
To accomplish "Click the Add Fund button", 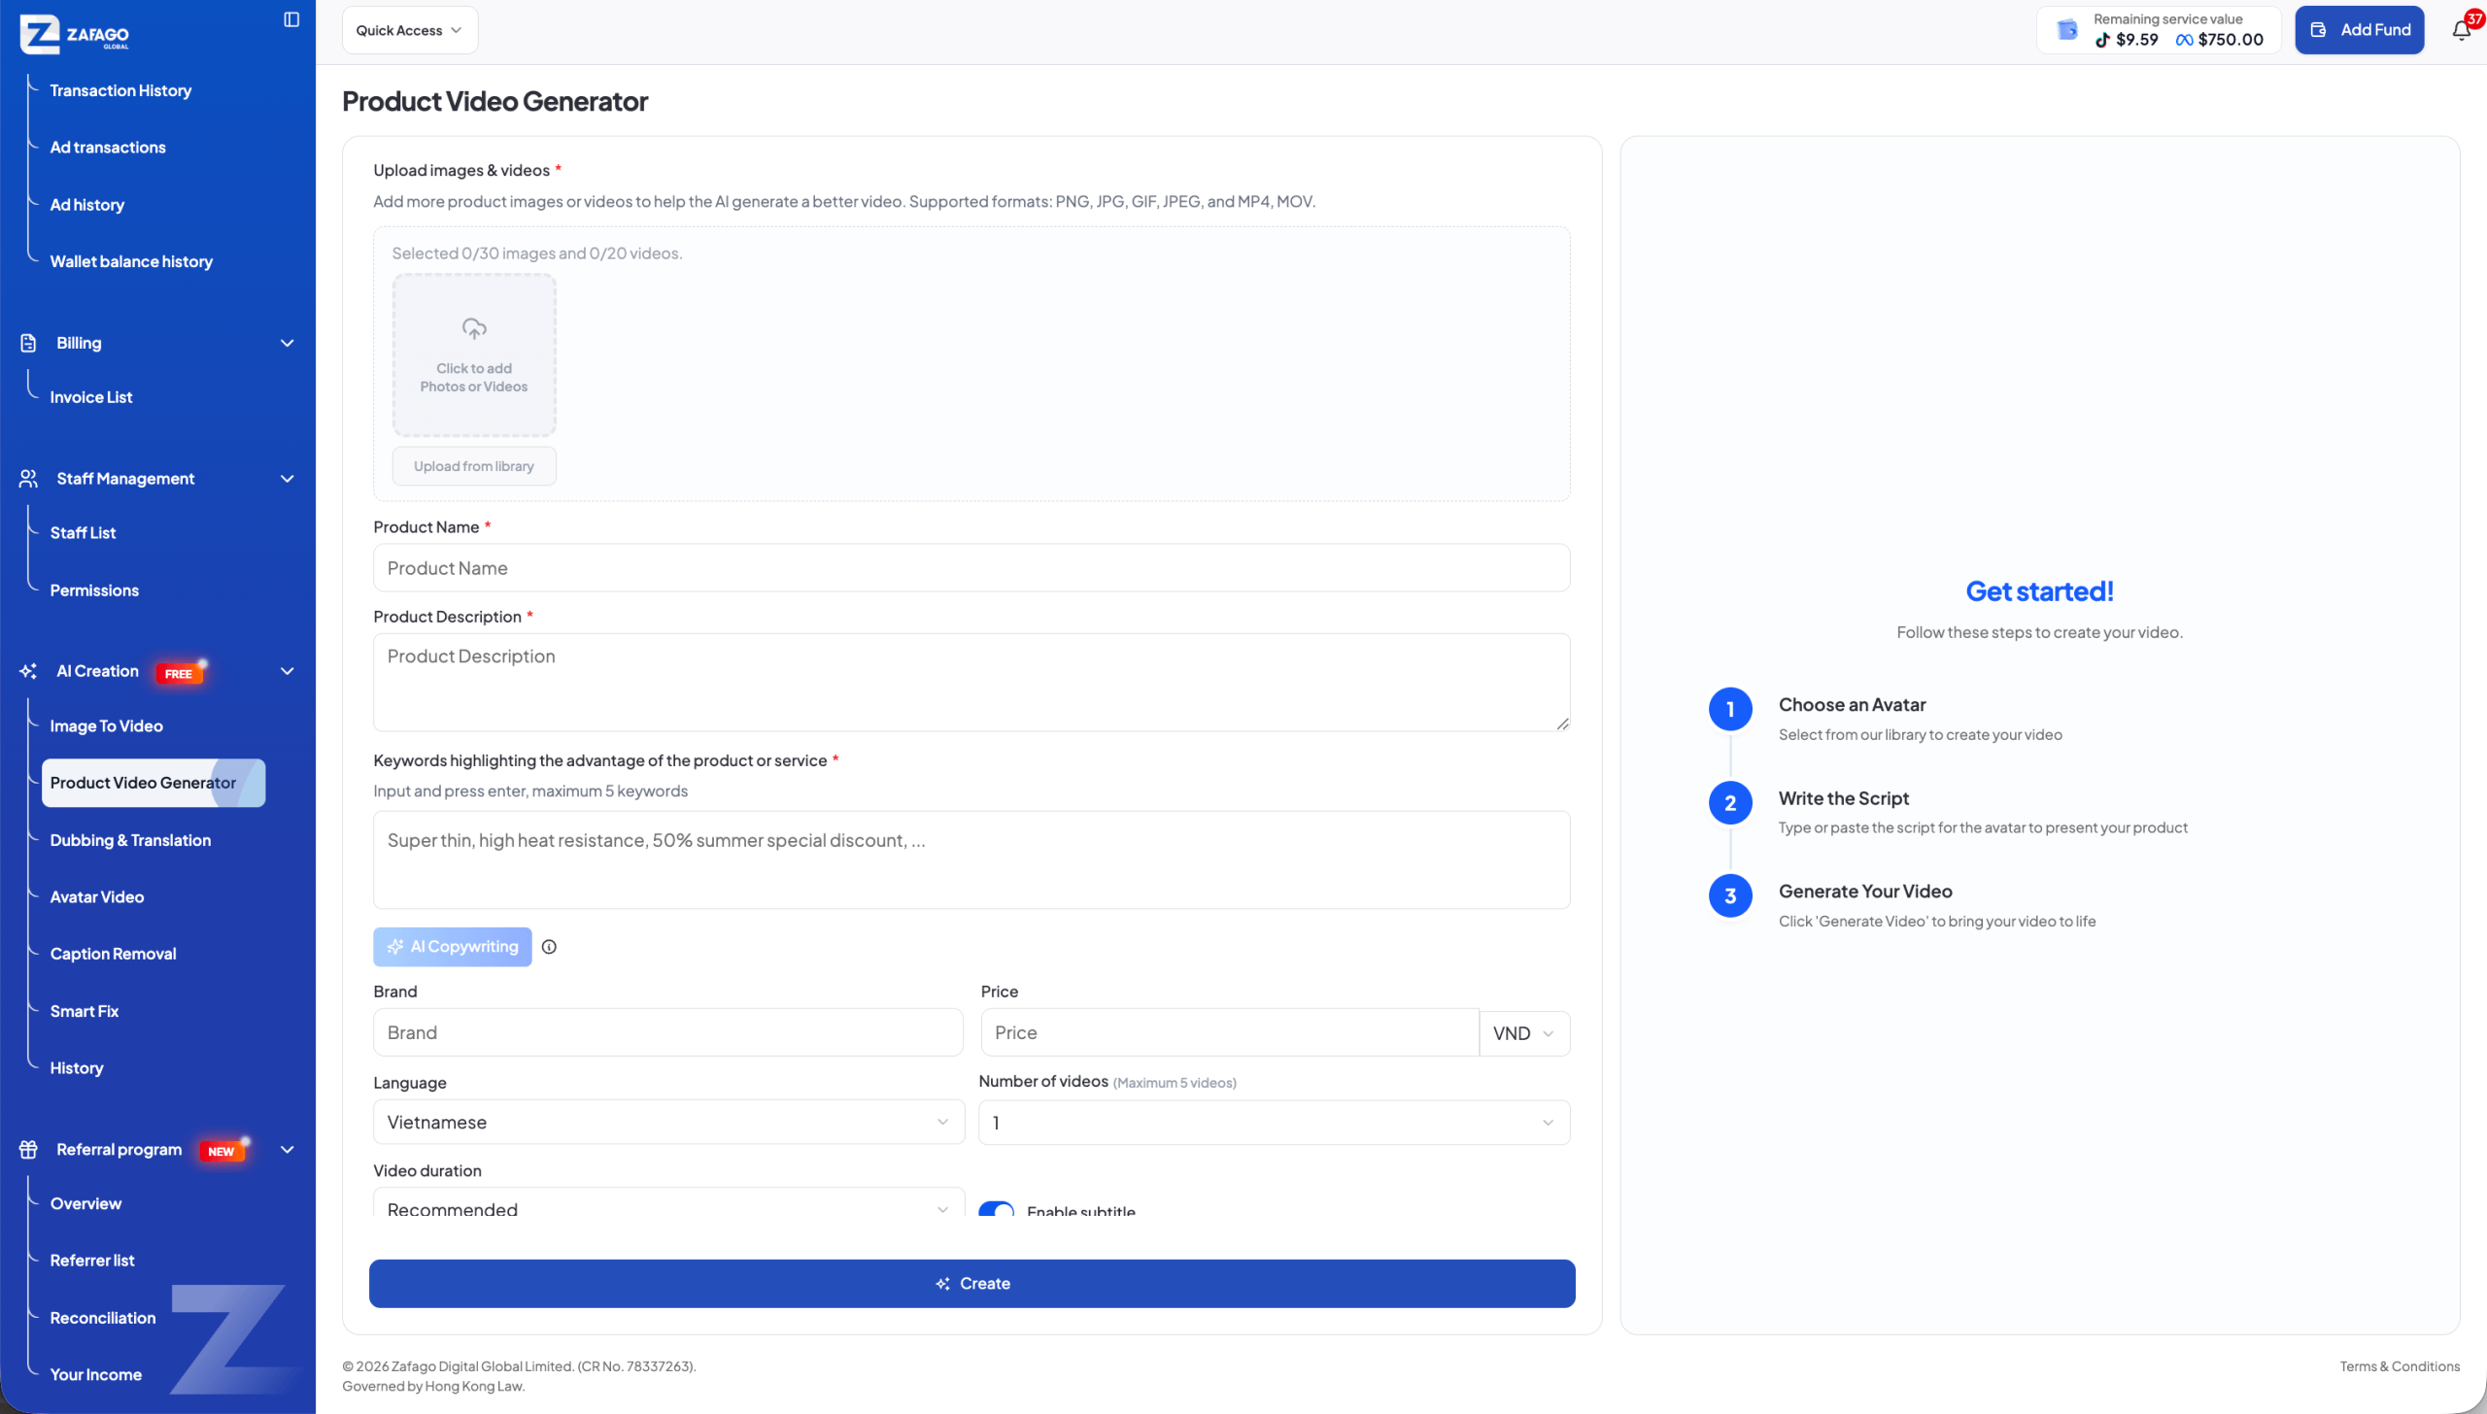I will pyautogui.click(x=2359, y=30).
